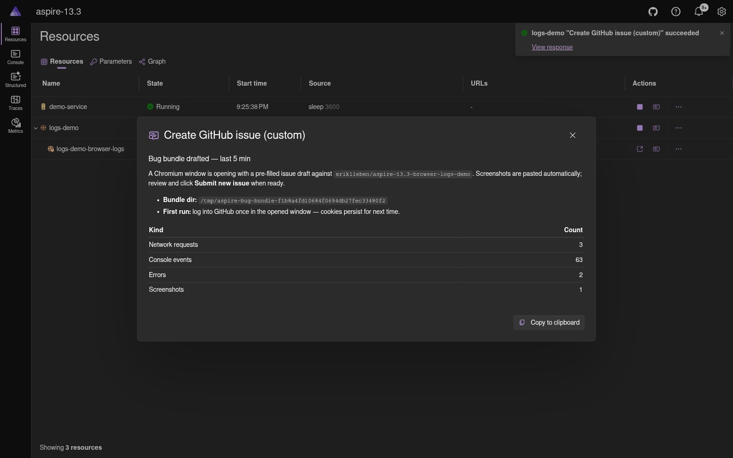
Task: Sort by the Name column header
Action: tap(51, 83)
